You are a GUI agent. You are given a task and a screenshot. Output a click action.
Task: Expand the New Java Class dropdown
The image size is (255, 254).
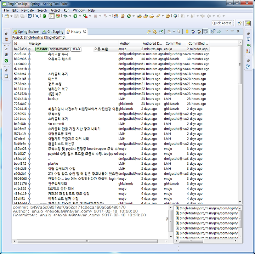tap(134, 16)
